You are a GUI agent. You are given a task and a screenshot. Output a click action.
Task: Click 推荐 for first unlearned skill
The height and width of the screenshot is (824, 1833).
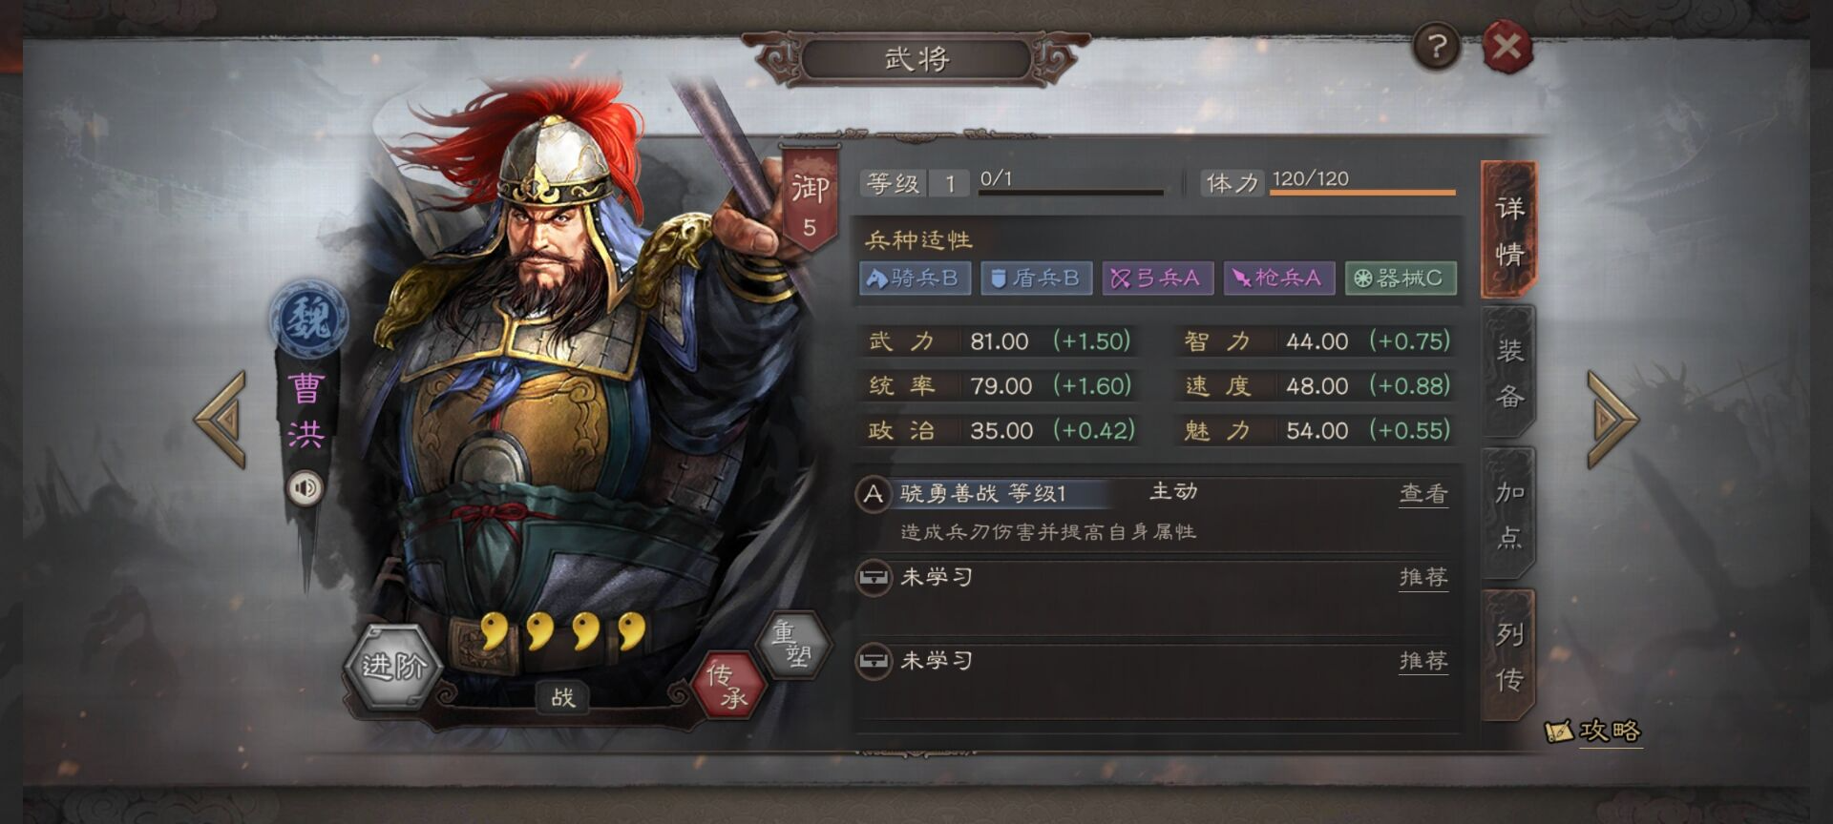(x=1423, y=577)
